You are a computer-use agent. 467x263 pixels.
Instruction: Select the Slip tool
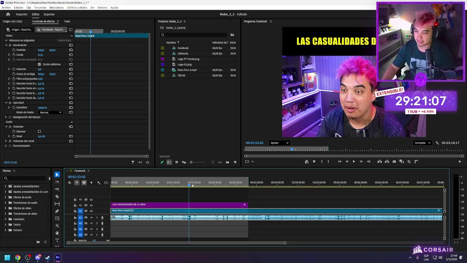(x=57, y=204)
